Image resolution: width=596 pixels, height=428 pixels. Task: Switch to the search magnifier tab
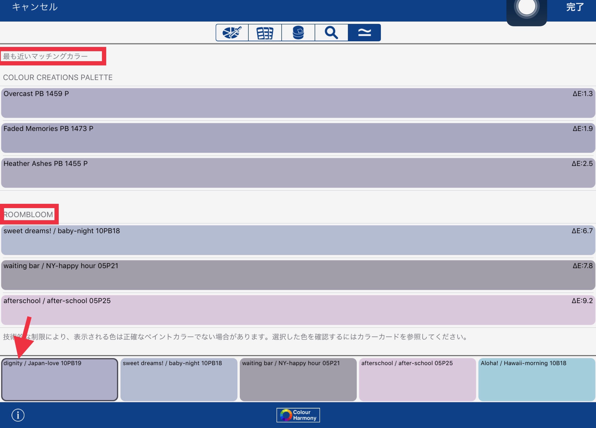(332, 32)
